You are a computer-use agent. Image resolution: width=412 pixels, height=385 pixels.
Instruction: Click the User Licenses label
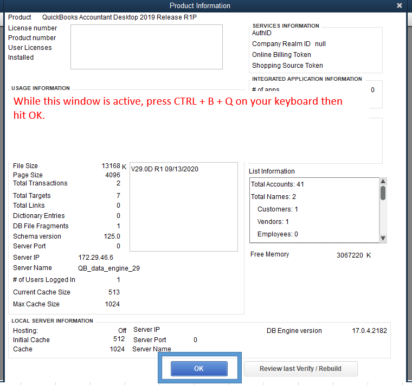pyautogui.click(x=30, y=48)
